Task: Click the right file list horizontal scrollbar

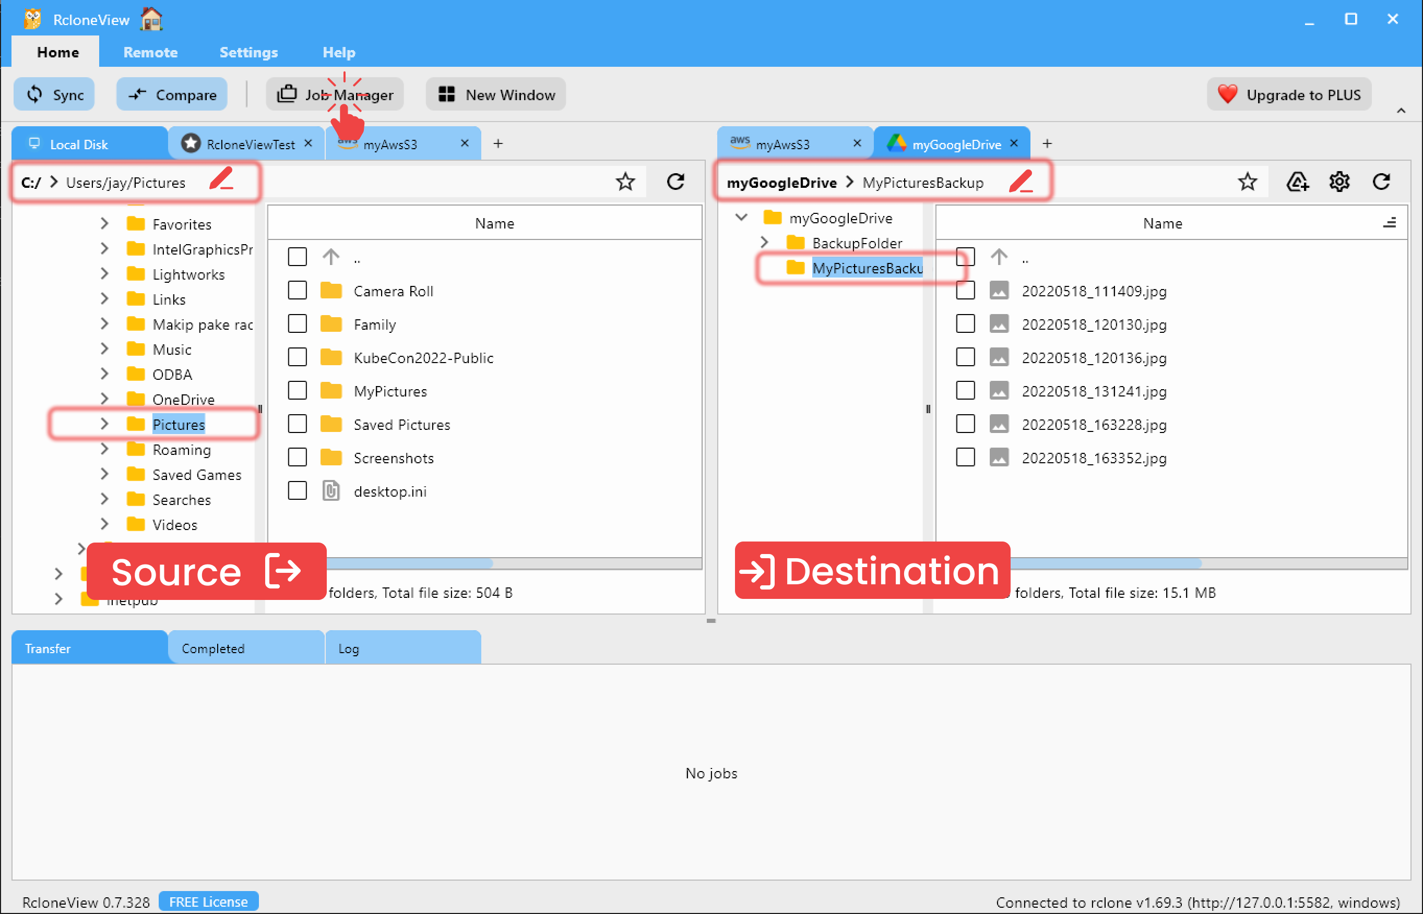Action: tap(1106, 563)
